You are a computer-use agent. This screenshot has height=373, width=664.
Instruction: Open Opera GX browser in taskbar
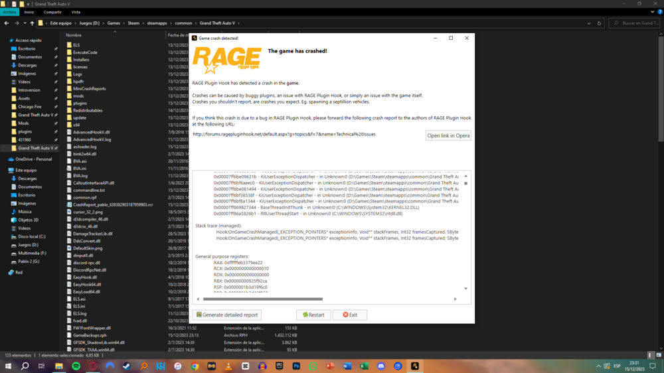pos(93,366)
